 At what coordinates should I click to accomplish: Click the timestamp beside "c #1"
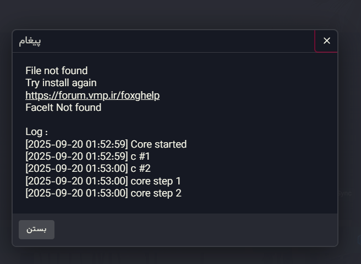[x=76, y=156]
